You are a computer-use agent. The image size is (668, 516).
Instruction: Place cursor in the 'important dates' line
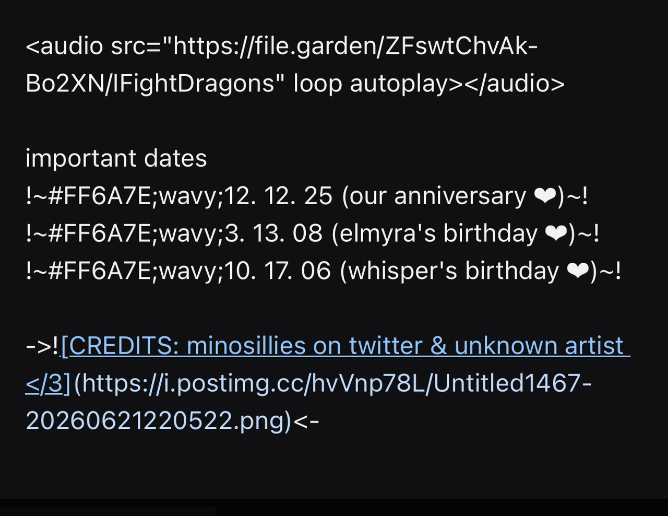(116, 158)
